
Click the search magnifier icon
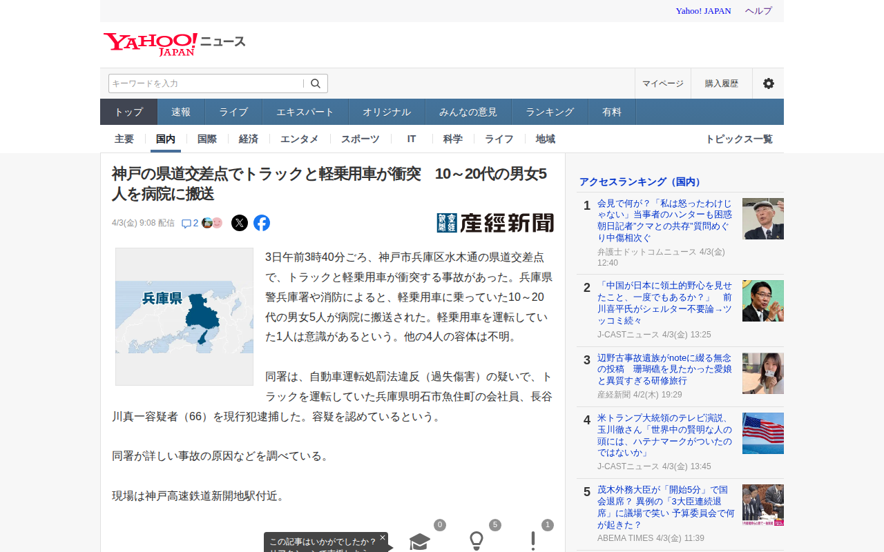point(316,83)
